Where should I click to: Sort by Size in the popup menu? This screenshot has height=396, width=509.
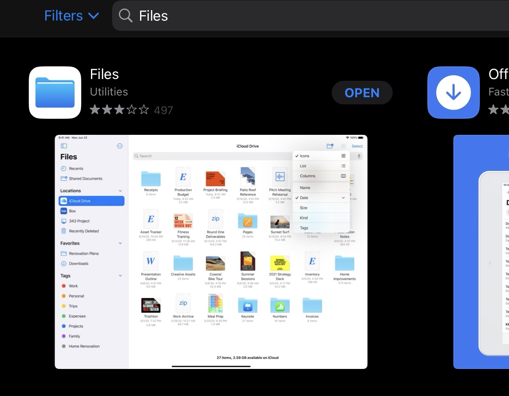[x=321, y=208]
